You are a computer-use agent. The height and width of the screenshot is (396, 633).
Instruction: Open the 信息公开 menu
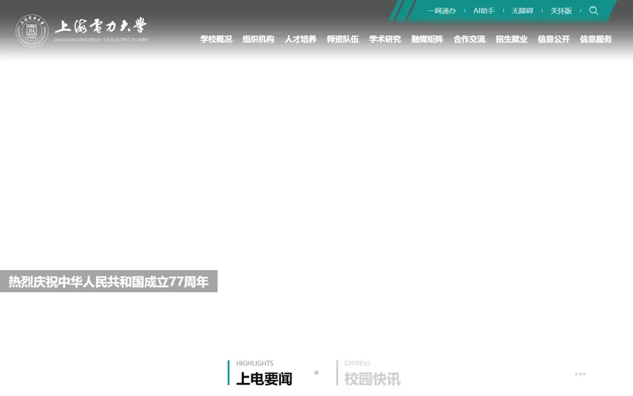point(553,39)
